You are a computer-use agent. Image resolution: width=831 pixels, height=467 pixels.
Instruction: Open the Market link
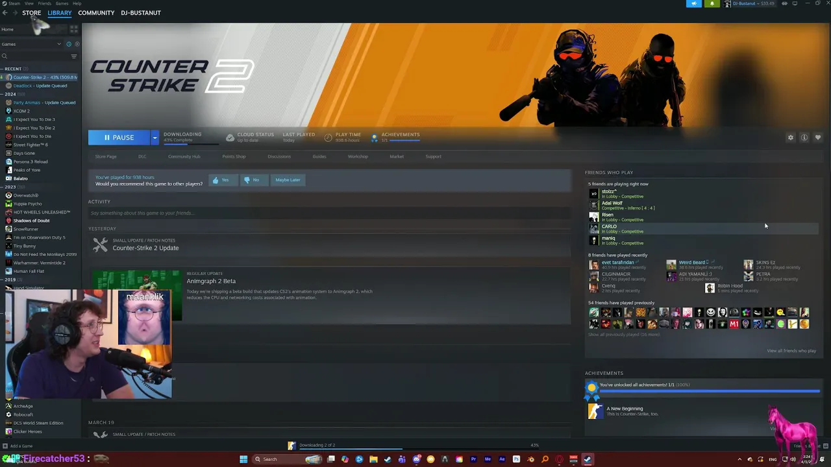click(397, 156)
